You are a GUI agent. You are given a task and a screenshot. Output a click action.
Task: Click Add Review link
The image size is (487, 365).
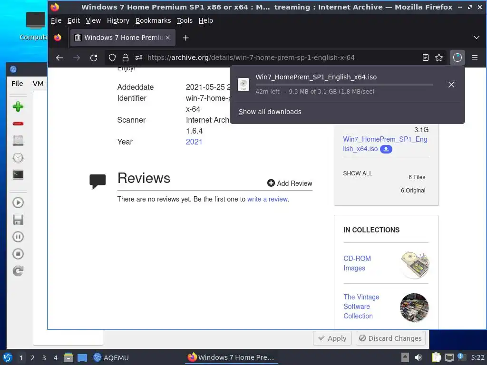[290, 183]
